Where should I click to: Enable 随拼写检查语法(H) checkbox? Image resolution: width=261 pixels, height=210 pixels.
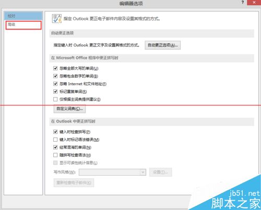(55, 155)
